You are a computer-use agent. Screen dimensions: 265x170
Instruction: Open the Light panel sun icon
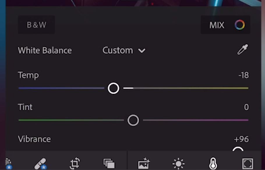[x=179, y=163]
